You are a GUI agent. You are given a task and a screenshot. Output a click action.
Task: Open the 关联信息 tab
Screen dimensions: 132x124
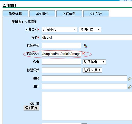click(x=69, y=14)
